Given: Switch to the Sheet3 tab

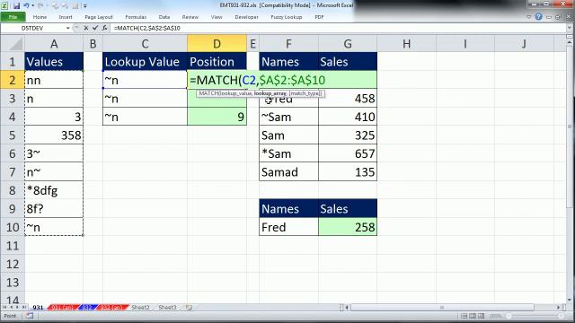Looking at the screenshot, I should (x=167, y=307).
